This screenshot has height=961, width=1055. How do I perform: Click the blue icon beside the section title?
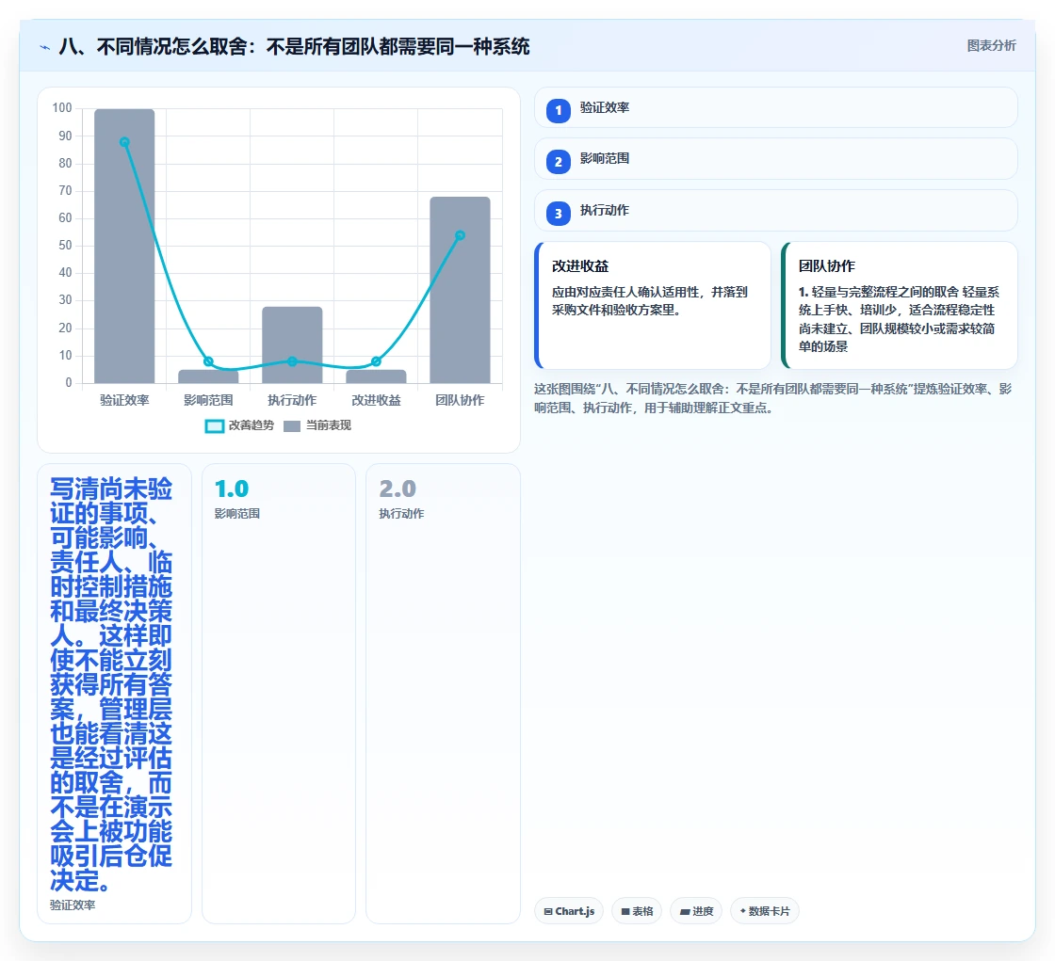click(45, 47)
